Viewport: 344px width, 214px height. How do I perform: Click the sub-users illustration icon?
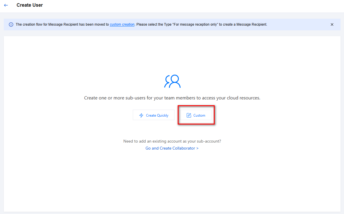click(x=172, y=81)
